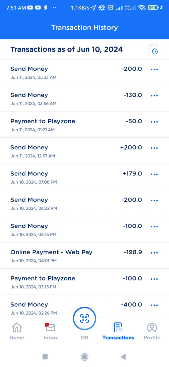Tap the Android home circle button
This screenshot has width=169, height=367.
84,357
